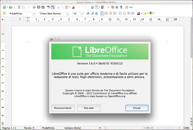
Task: Toggle Italic formatting icon
Action: tap(92, 13)
